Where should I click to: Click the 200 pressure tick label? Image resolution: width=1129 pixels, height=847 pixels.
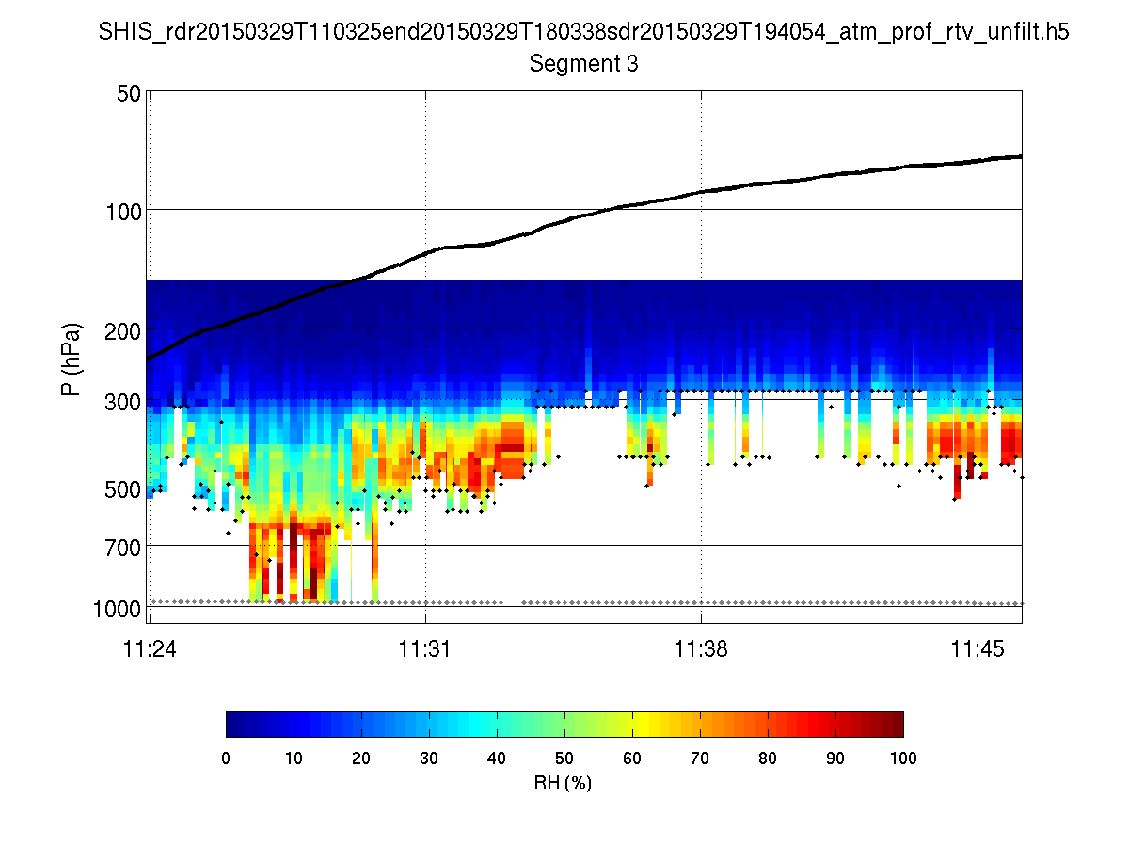(123, 331)
